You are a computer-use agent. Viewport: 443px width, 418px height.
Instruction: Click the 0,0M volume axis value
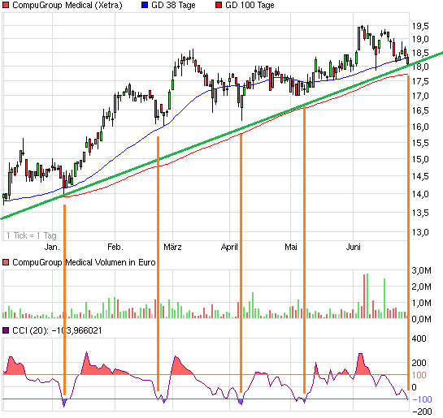(x=422, y=319)
